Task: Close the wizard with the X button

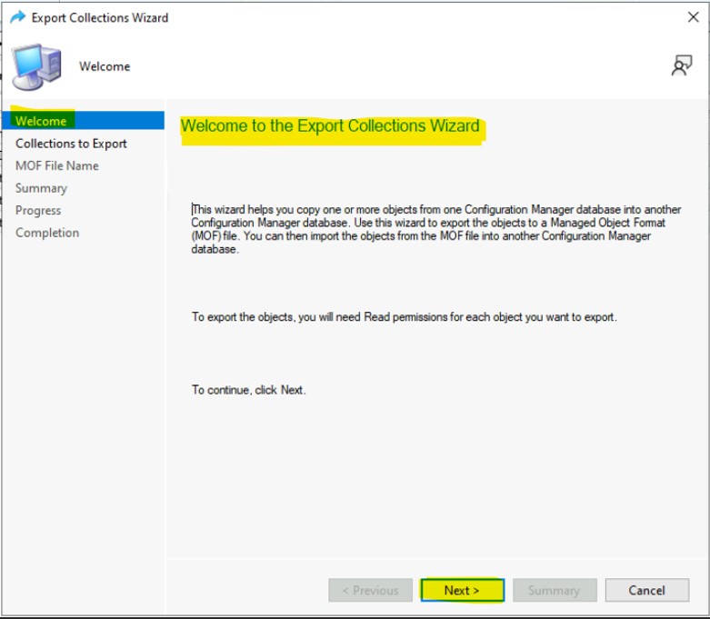Action: tap(693, 17)
